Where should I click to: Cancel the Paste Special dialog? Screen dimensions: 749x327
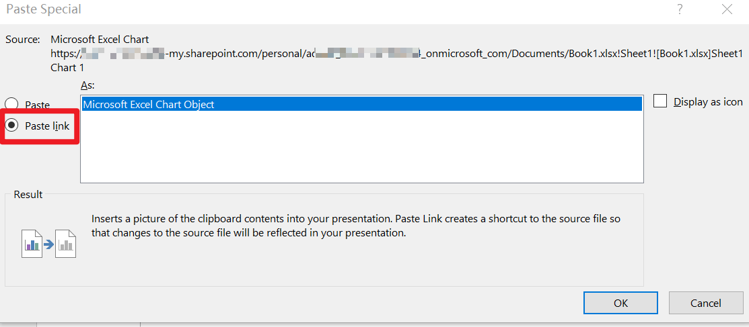click(x=705, y=303)
